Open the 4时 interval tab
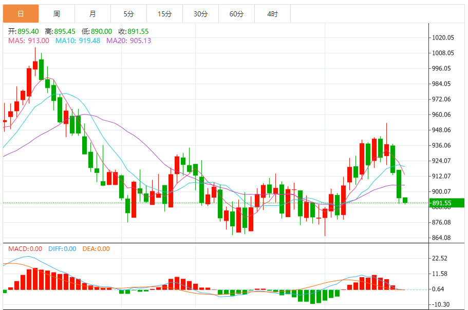The image size is (468, 310). pos(272,14)
